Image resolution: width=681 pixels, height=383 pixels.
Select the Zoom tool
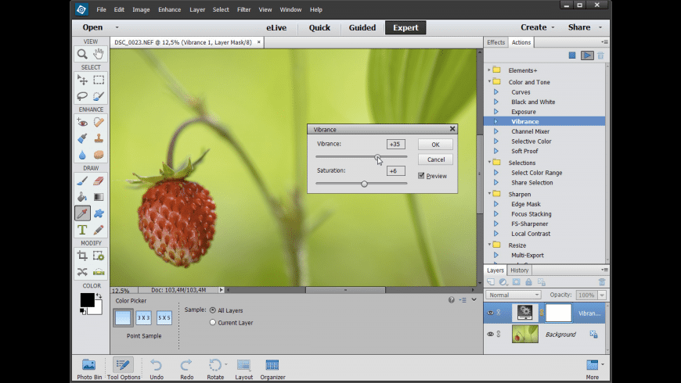(x=82, y=54)
